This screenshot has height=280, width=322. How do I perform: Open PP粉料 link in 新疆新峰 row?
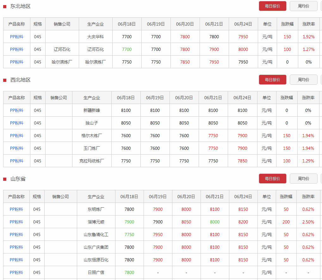pos(17,110)
